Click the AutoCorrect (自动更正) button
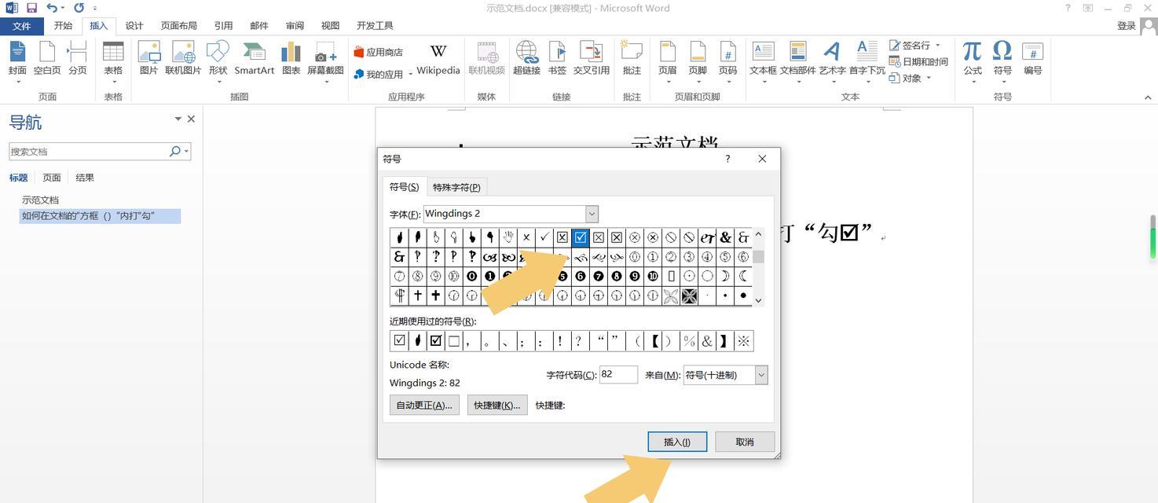 click(x=424, y=405)
